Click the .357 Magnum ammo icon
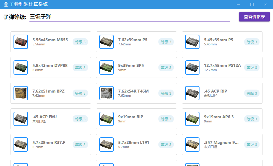This screenshot has height=166, width=273. [192, 145]
